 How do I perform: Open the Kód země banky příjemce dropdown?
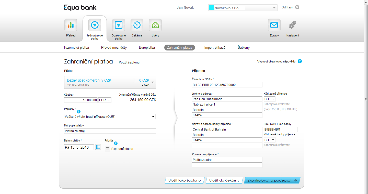[269, 140]
